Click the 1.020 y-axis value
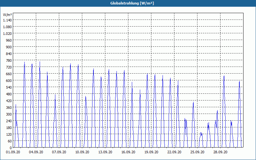 [7, 34]
